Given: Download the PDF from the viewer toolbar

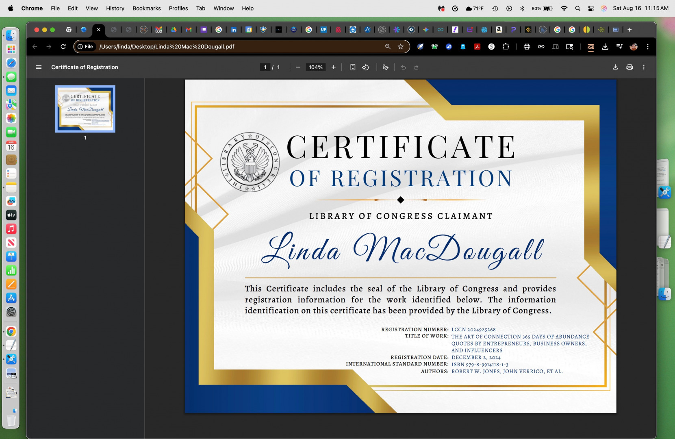Looking at the screenshot, I should point(615,67).
